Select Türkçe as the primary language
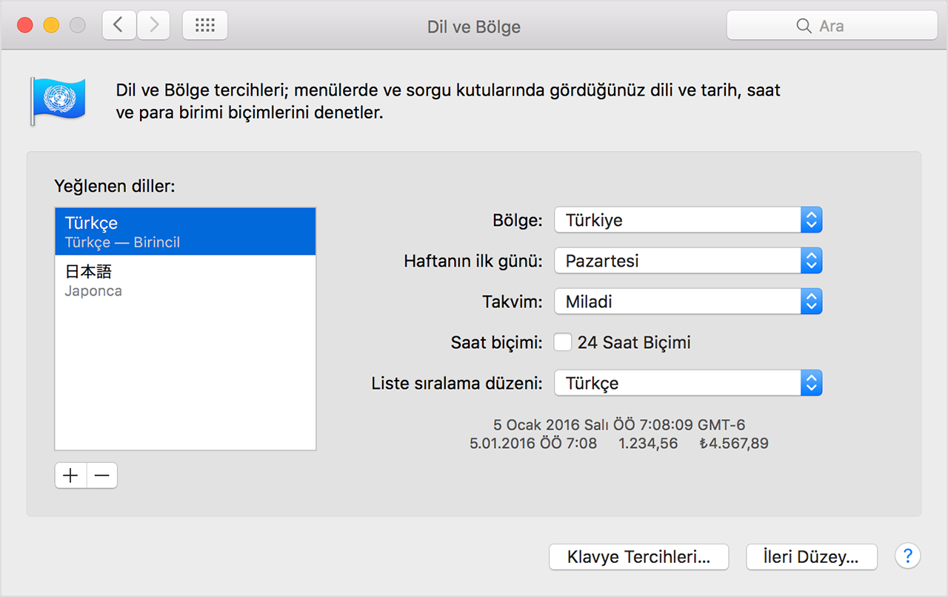The width and height of the screenshot is (948, 597). pyautogui.click(x=184, y=230)
